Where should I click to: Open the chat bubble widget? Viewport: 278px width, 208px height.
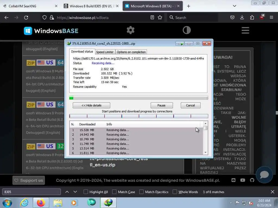point(264,175)
